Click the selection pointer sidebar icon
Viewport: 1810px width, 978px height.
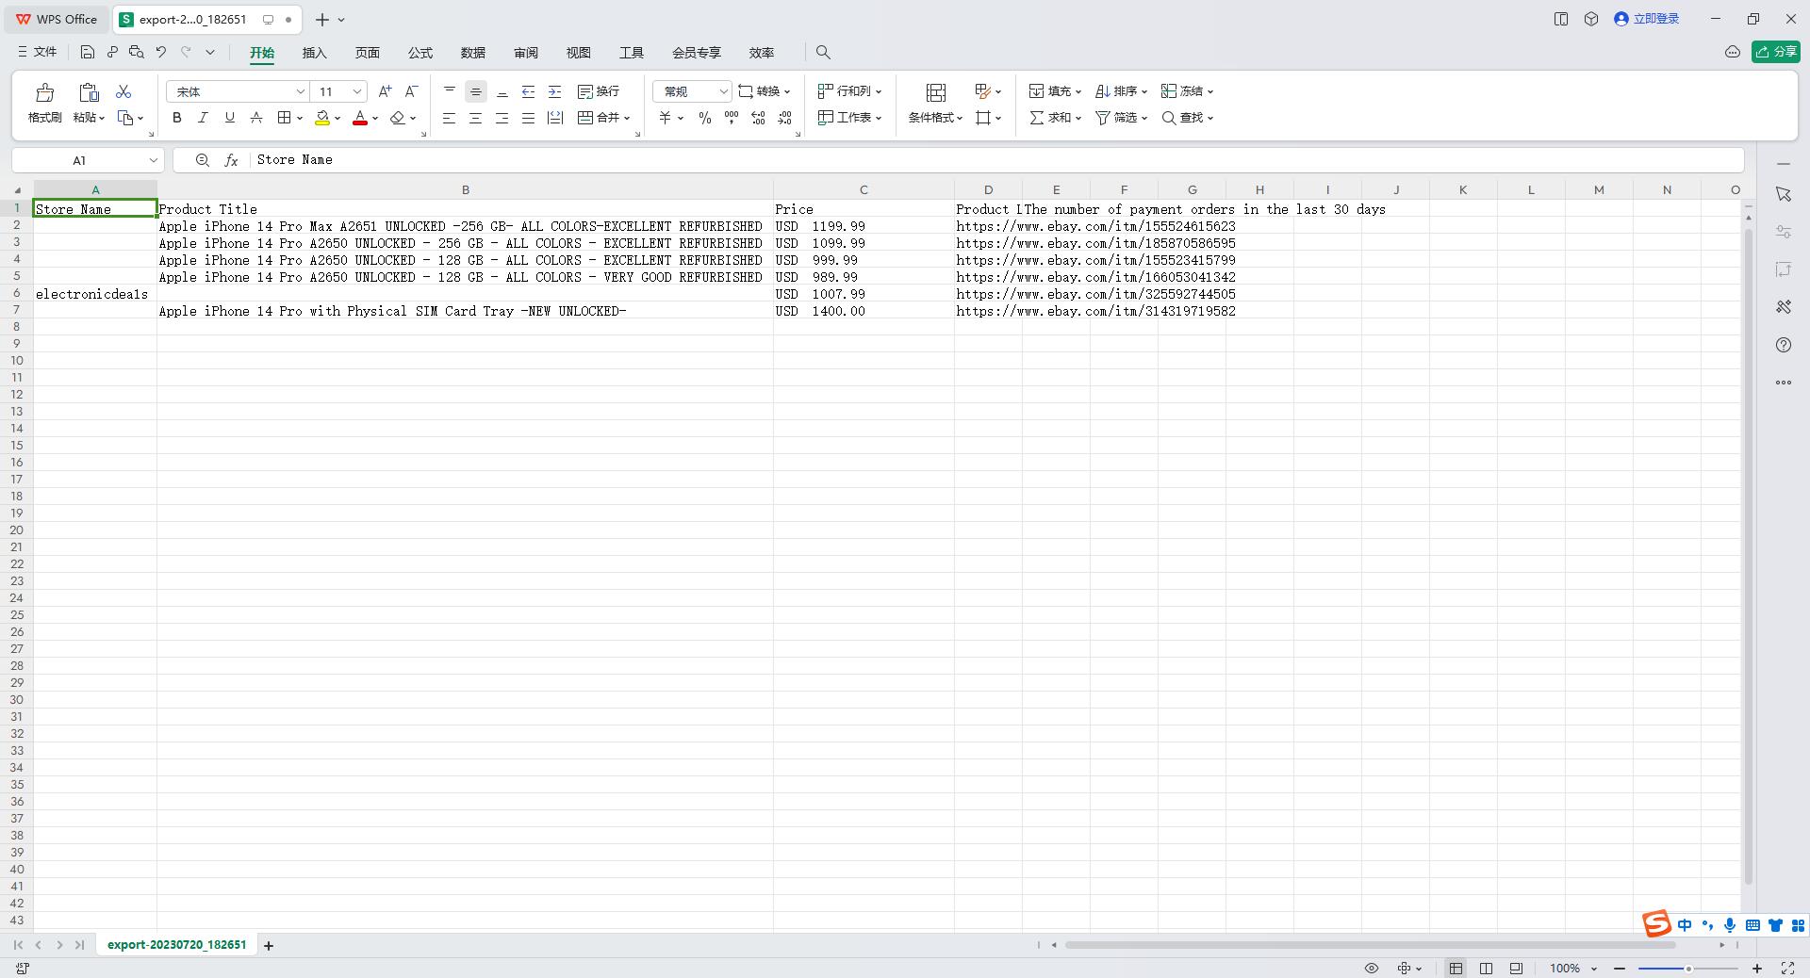[1784, 194]
